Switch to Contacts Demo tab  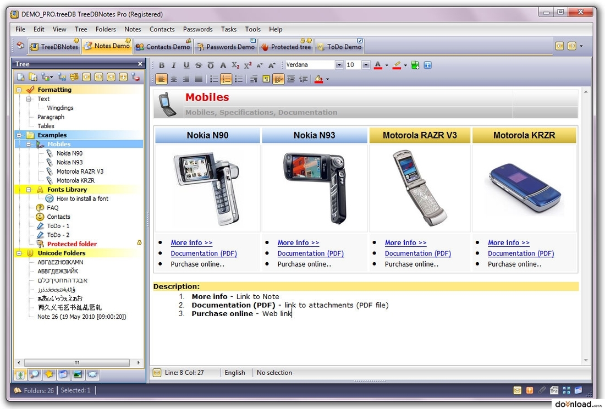[163, 47]
